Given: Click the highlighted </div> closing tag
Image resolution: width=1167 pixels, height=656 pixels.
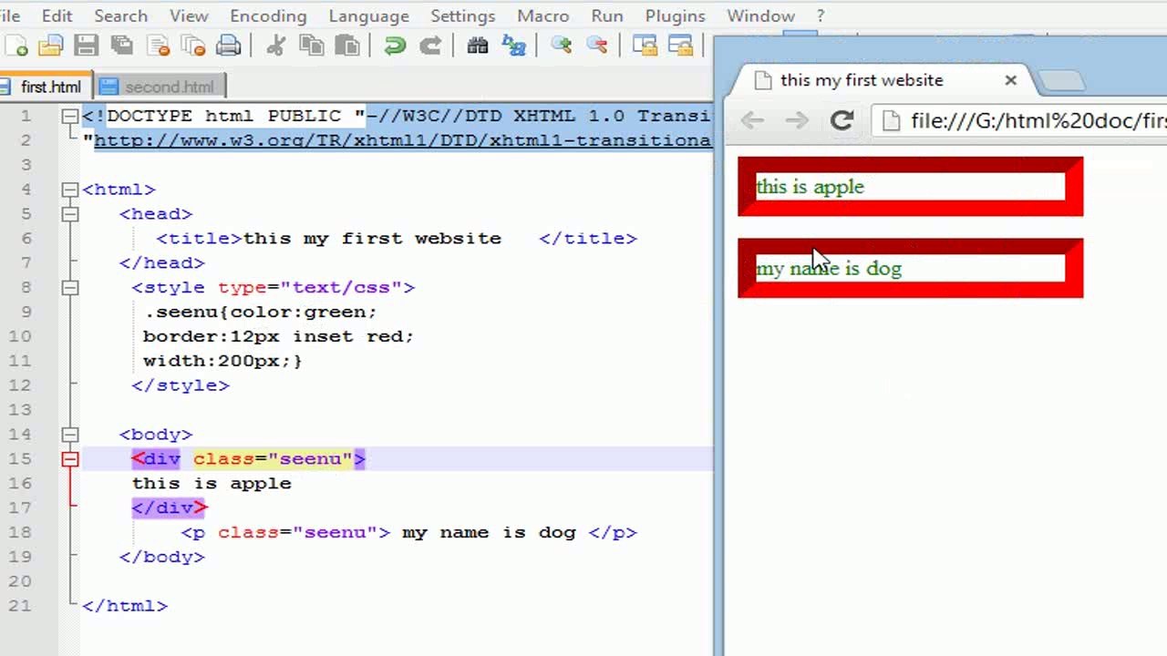Looking at the screenshot, I should pyautogui.click(x=169, y=507).
